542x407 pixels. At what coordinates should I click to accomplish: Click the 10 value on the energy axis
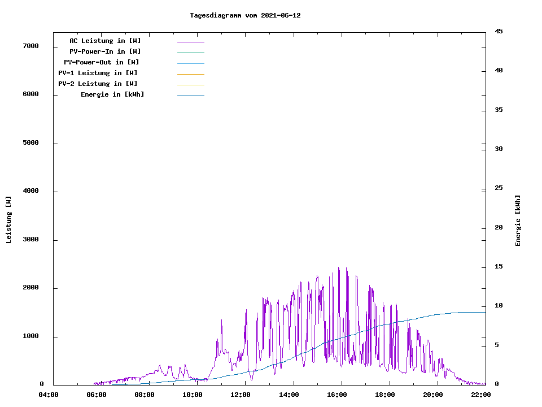point(499,306)
